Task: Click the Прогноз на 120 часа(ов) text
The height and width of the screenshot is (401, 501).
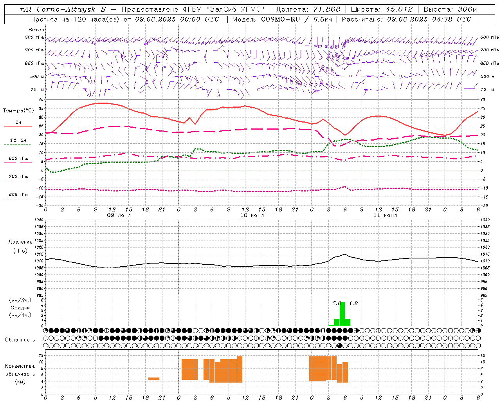Action: pos(75,19)
